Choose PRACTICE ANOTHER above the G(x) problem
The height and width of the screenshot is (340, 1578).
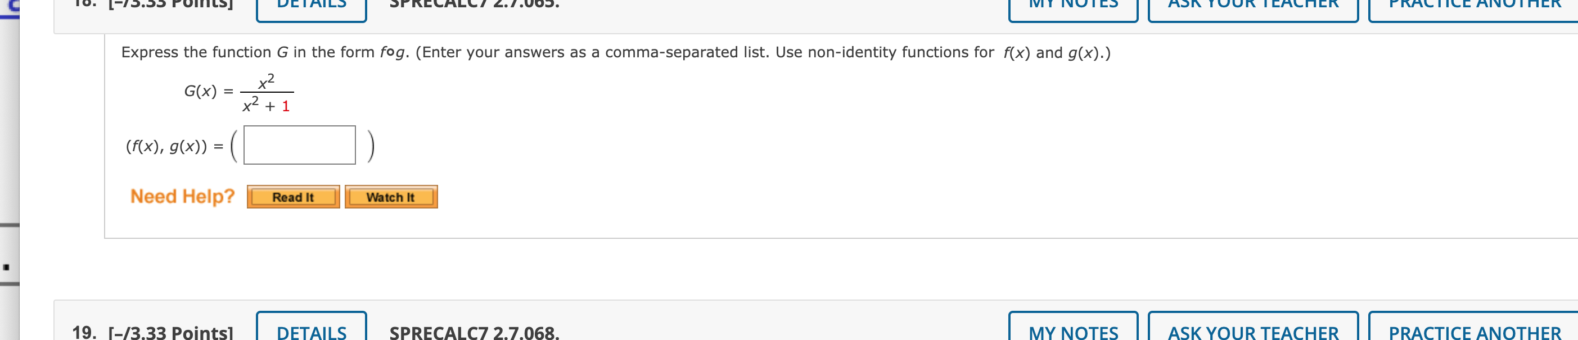(1475, 6)
